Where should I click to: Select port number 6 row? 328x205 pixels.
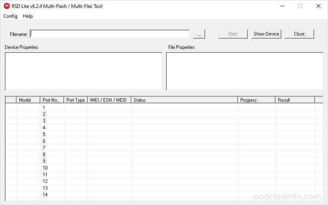[x=164, y=141]
